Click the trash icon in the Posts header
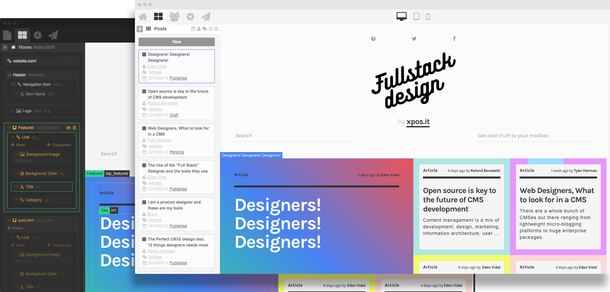Screen dimensions: 610x292 pyautogui.click(x=211, y=29)
